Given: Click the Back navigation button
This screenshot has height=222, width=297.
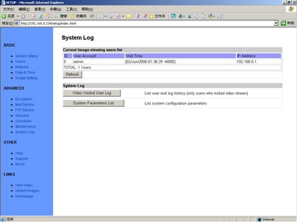Looking at the screenshot, I should (x=8, y=16).
